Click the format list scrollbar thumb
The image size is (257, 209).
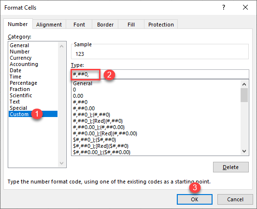coord(244,95)
